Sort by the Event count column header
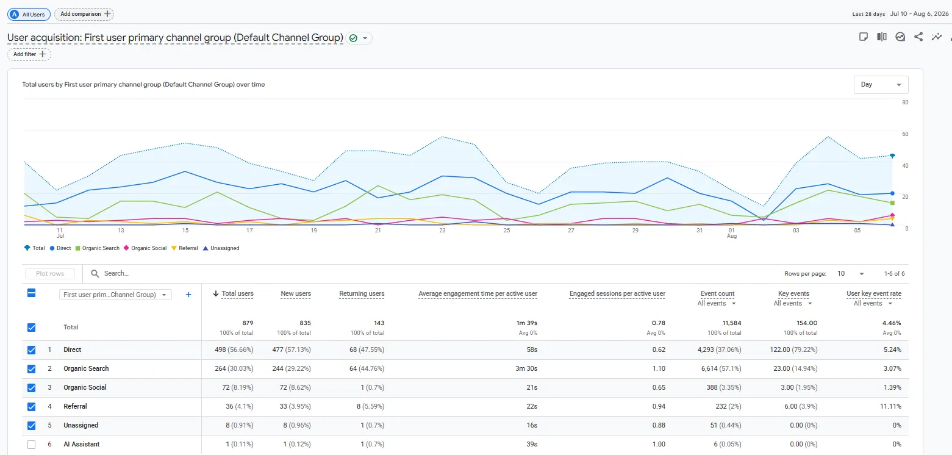Screen dimensions: 952x455 point(718,293)
